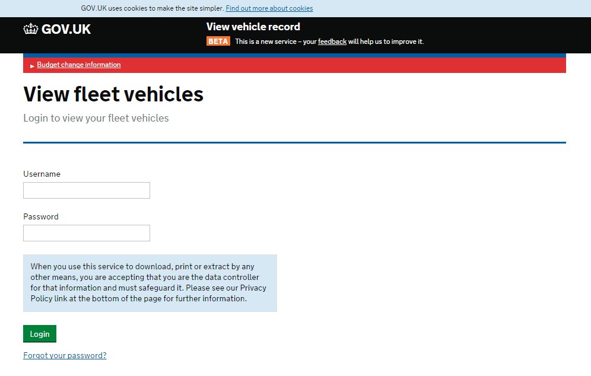Open the feedback link in the beta banner
The image size is (591, 376).
tap(332, 42)
